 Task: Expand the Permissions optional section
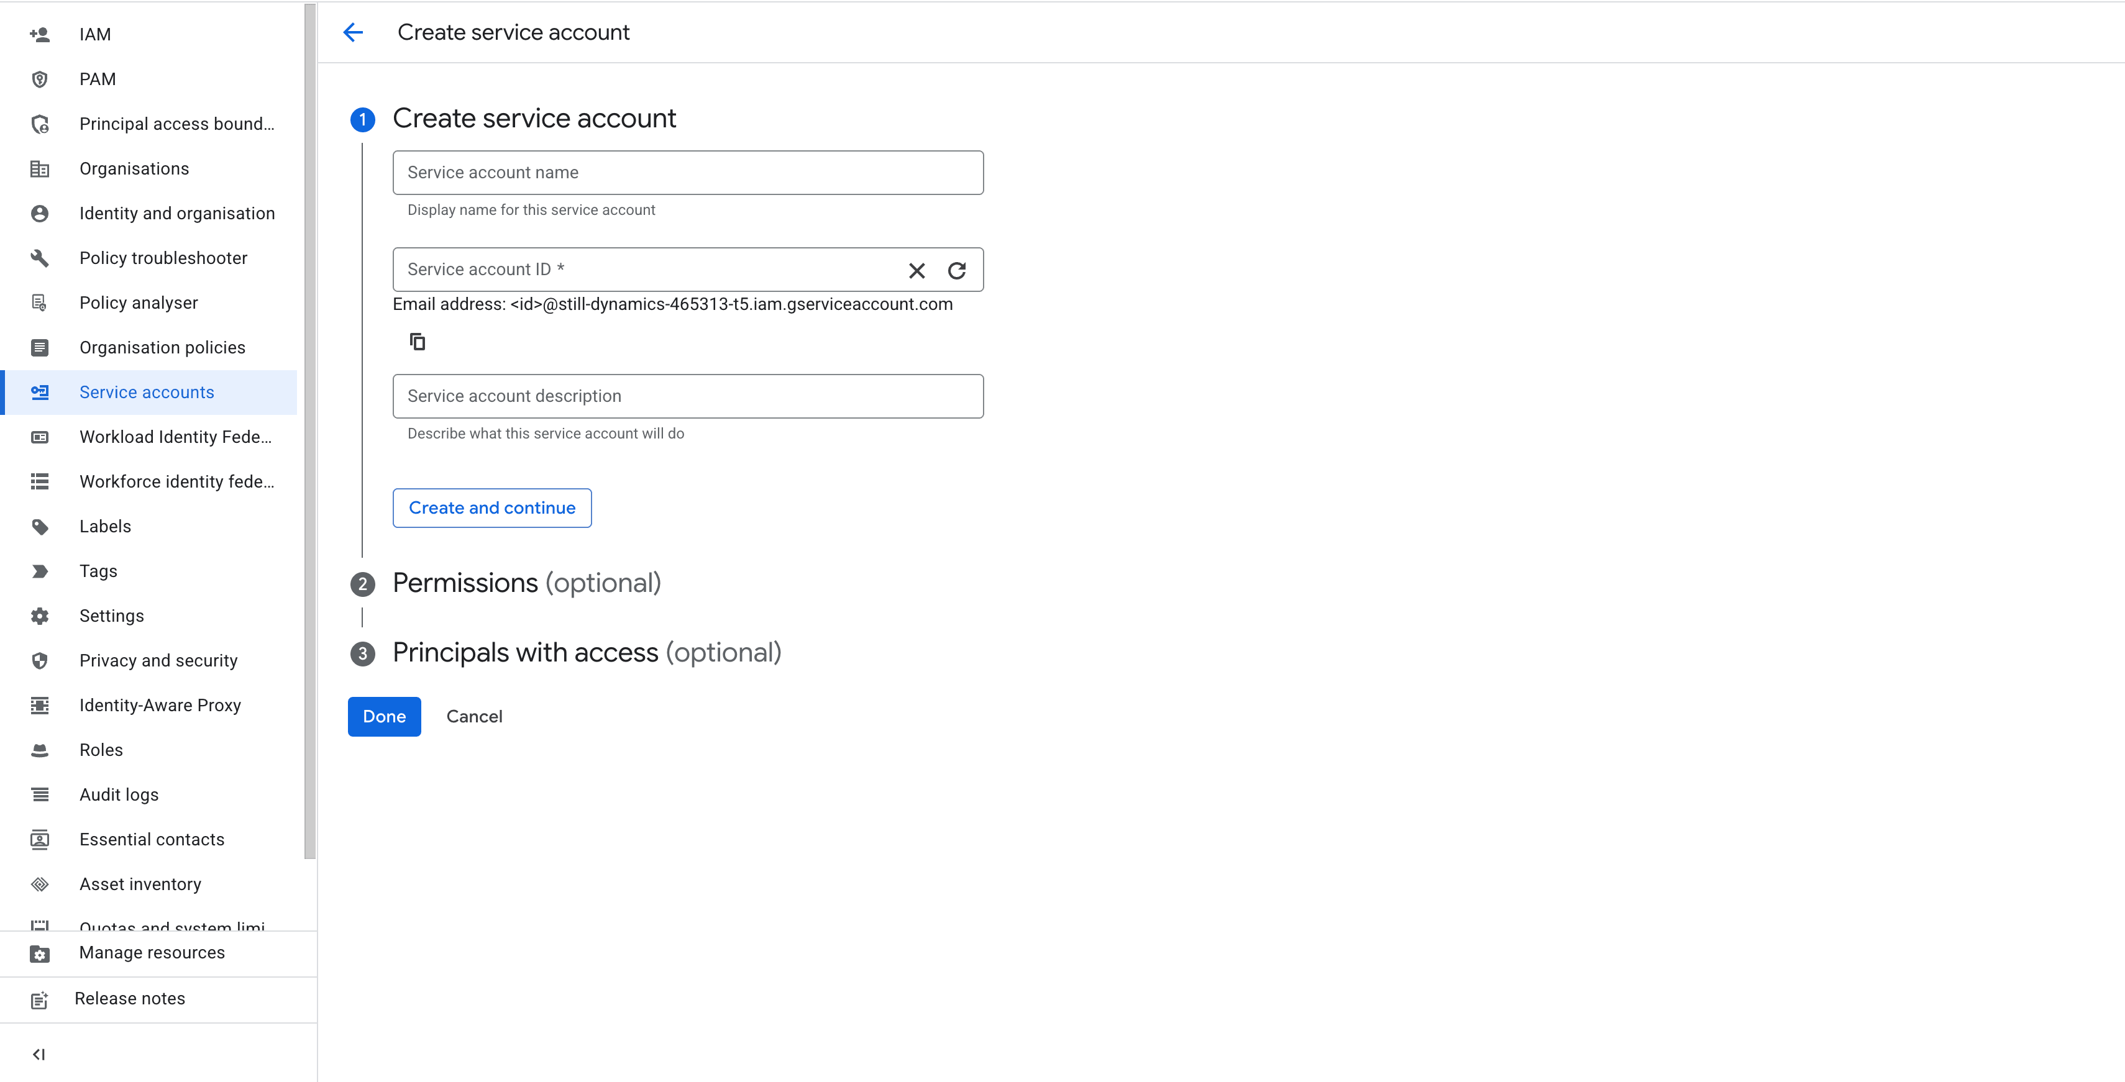click(x=527, y=583)
